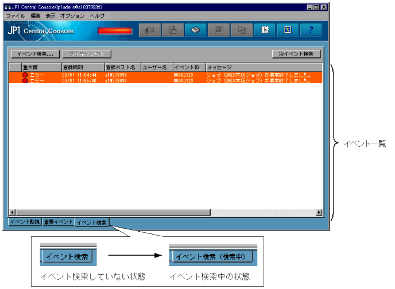This screenshot has width=395, height=289.
Task: Click the メッセージ column header
Action: pyautogui.click(x=264, y=68)
